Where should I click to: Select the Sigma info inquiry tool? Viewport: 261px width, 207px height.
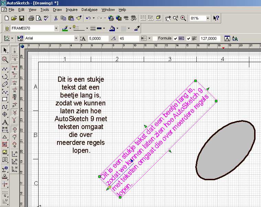pos(5,169)
